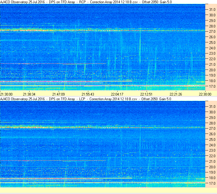Screen dimensions: 217x194
Task: Select the 22:21:26 time axis label
Action: [176, 94]
